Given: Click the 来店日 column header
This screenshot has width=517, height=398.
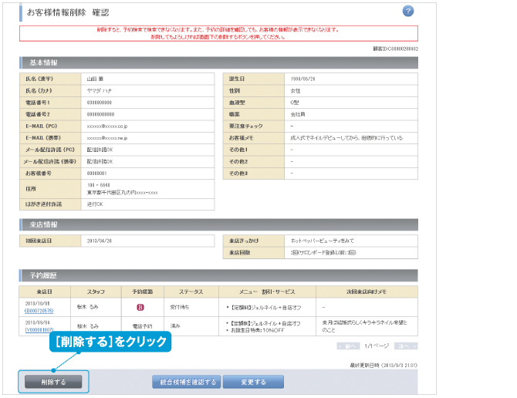Looking at the screenshot, I should [45, 292].
